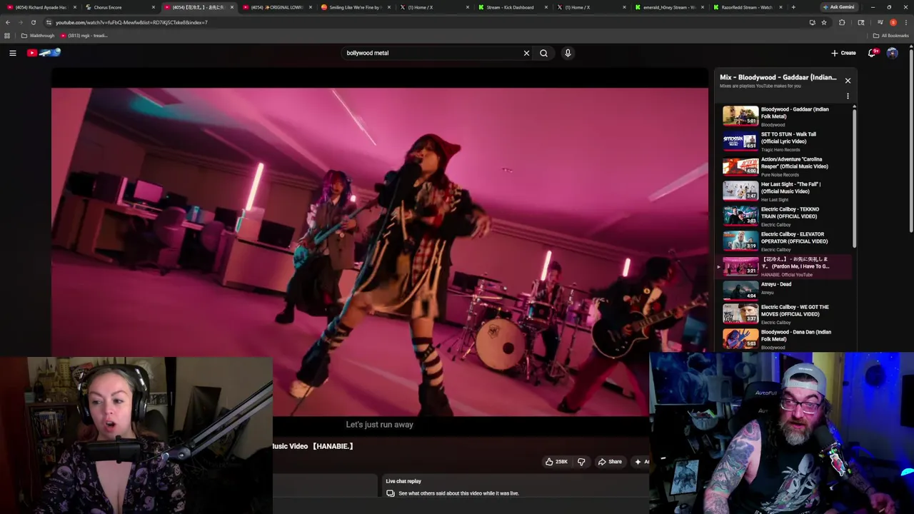Open the Chrome three-dot menu
Viewport: 914px width, 514px height.
point(905,22)
